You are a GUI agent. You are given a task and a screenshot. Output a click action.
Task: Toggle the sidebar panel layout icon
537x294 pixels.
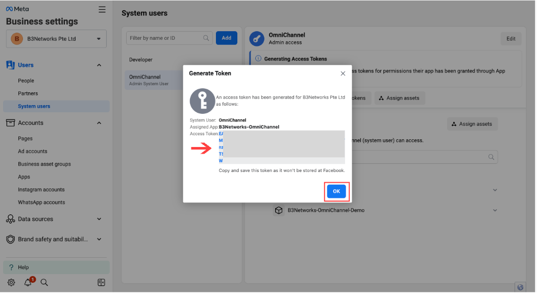pos(101,282)
